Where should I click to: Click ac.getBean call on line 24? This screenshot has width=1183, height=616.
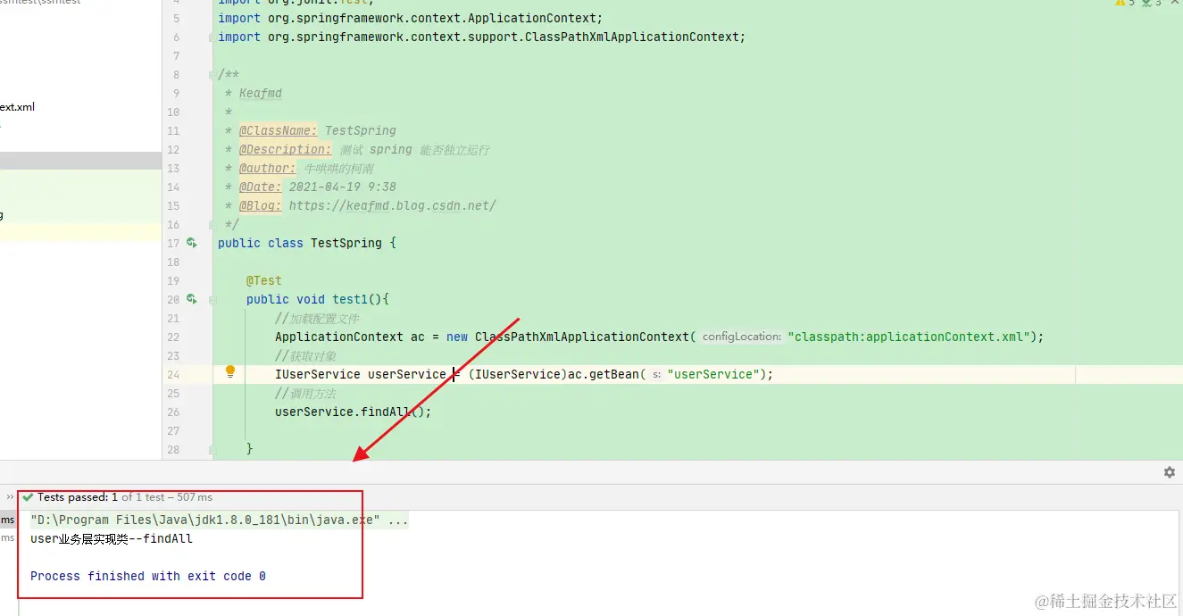(x=604, y=374)
